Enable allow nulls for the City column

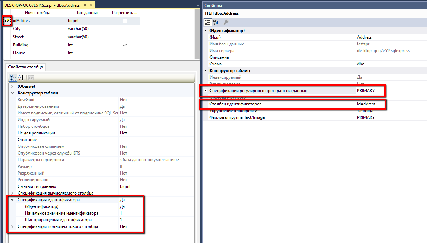click(x=125, y=29)
